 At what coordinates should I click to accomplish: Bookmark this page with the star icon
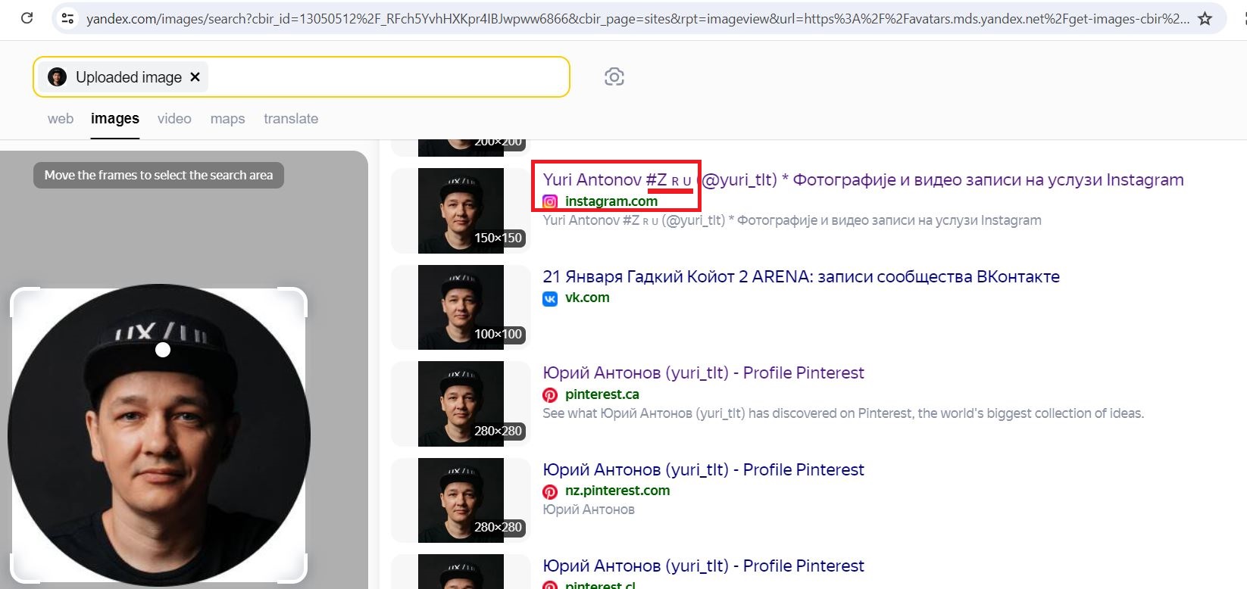coord(1205,18)
